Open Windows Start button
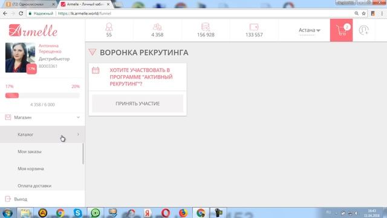 coord(7,213)
